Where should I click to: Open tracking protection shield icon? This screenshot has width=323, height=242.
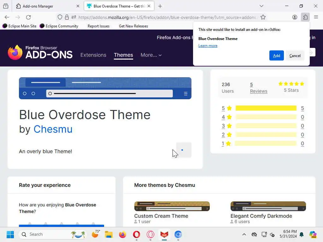(60, 17)
